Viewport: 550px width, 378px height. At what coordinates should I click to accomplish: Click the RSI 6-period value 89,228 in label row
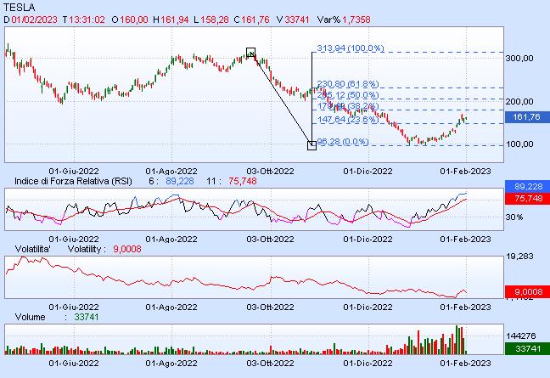[x=180, y=182]
